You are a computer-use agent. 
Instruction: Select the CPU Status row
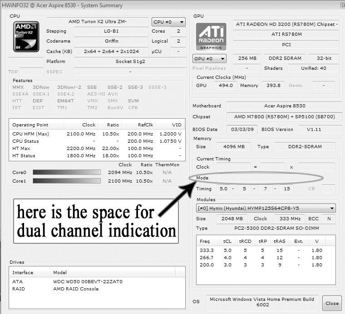tap(97, 141)
